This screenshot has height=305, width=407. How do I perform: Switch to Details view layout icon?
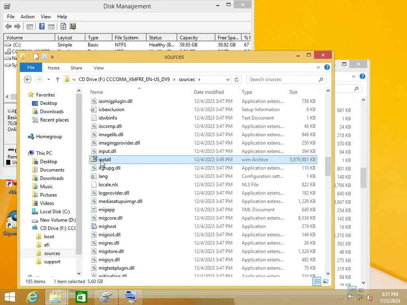(x=317, y=282)
